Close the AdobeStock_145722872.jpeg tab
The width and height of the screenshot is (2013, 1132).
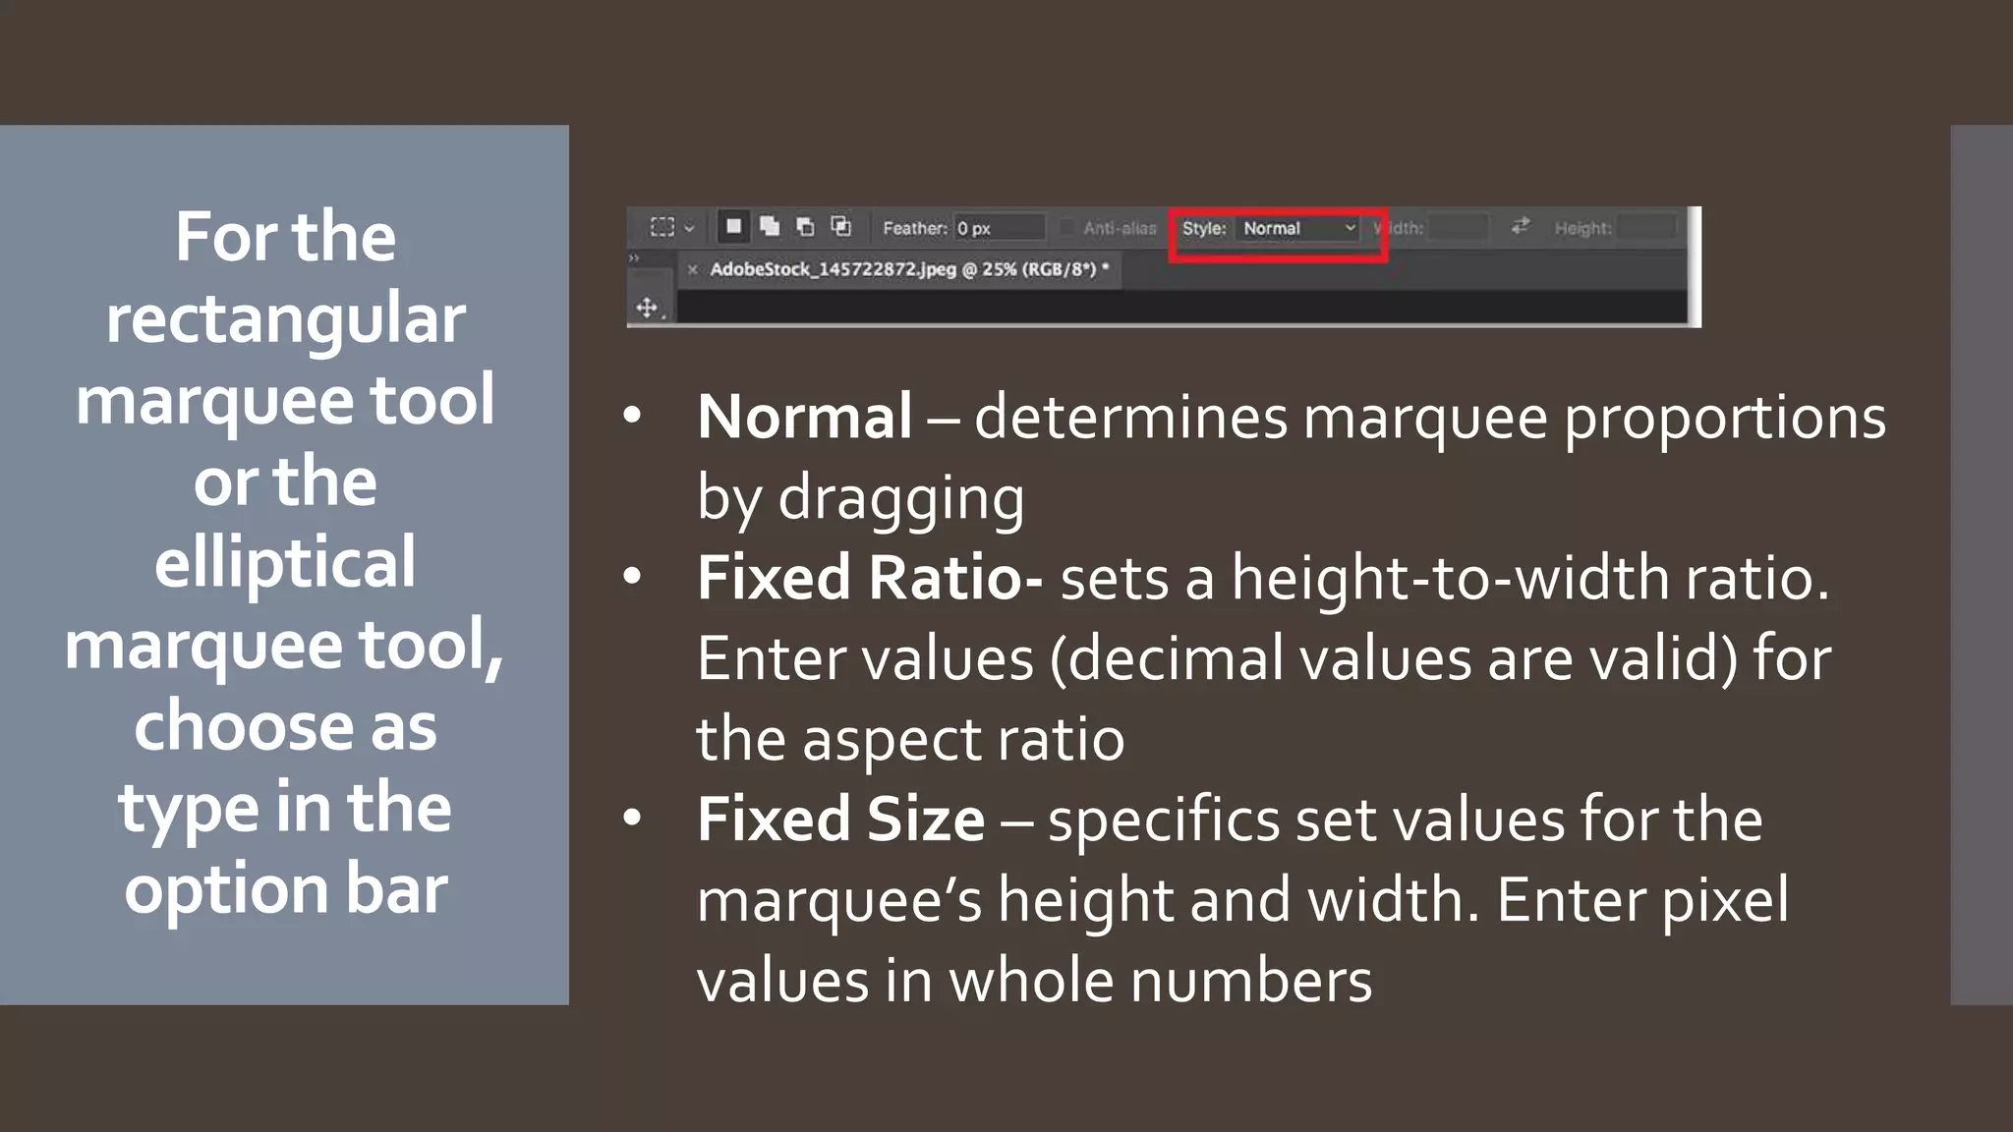coord(692,269)
